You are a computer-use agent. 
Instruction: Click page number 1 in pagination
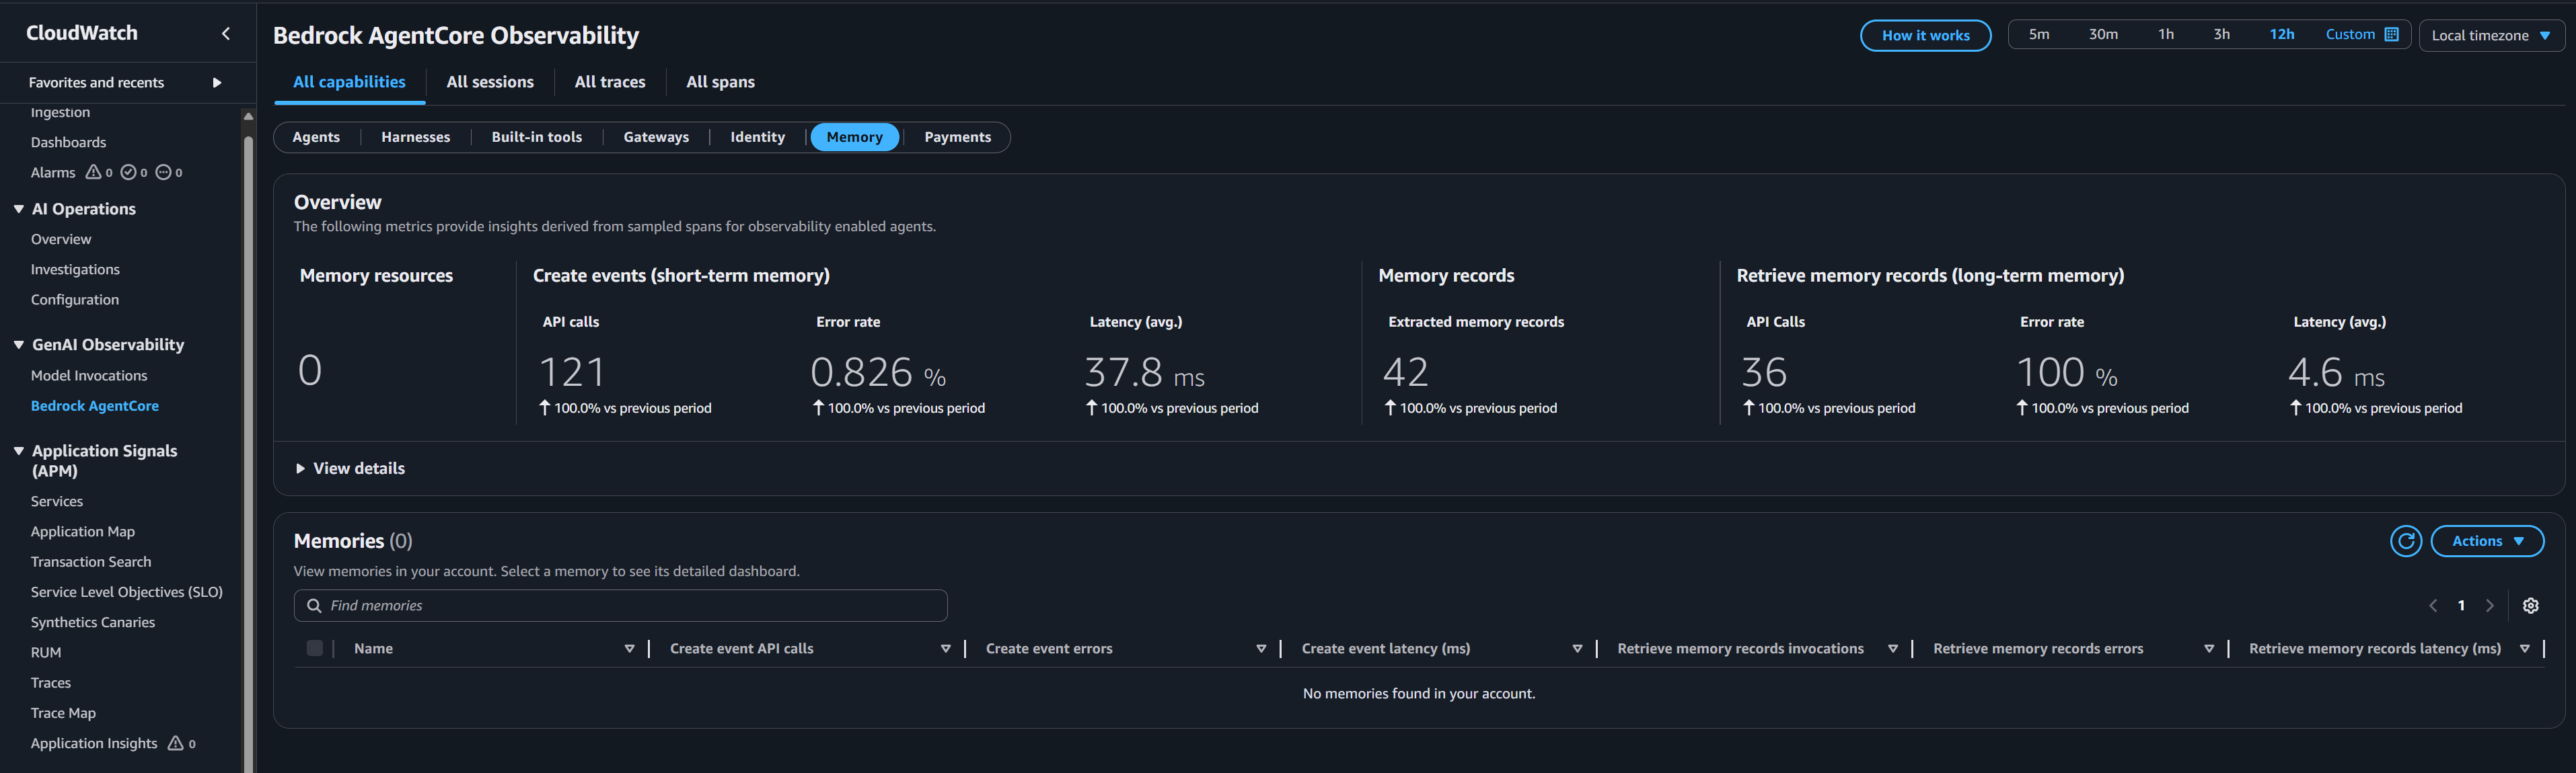tap(2461, 605)
